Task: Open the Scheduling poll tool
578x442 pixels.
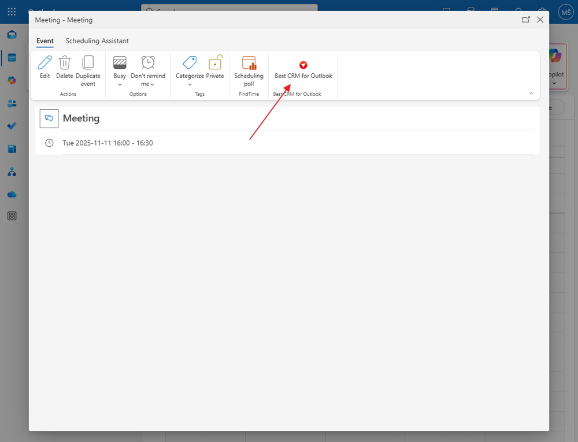Action: [x=249, y=64]
